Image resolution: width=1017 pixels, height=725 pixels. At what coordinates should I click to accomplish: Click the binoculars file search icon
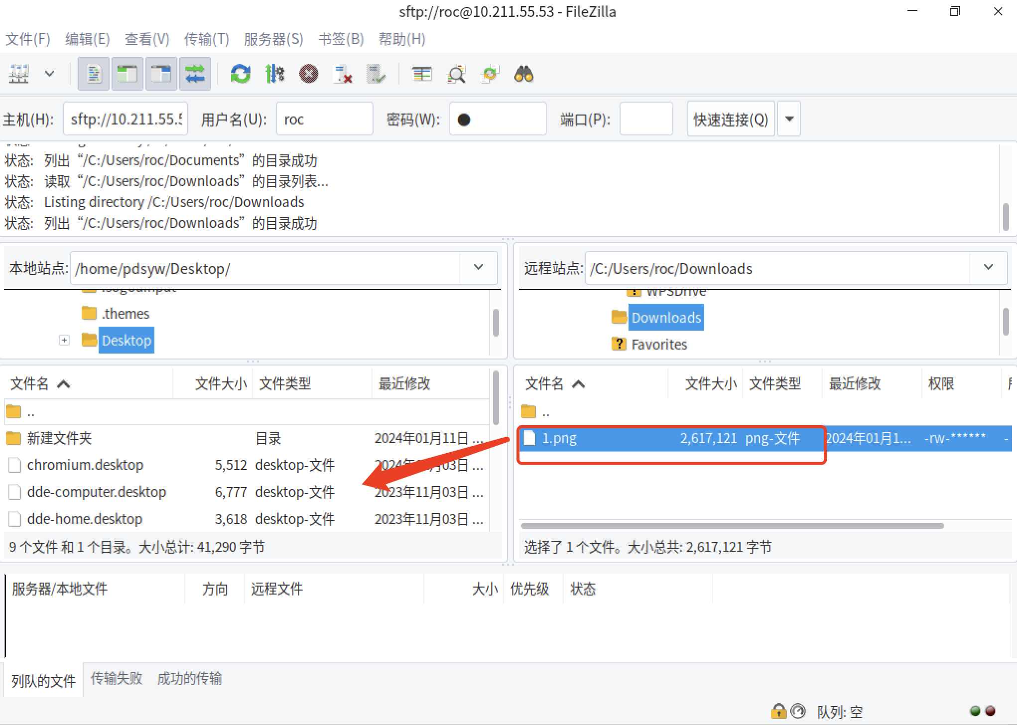(523, 74)
